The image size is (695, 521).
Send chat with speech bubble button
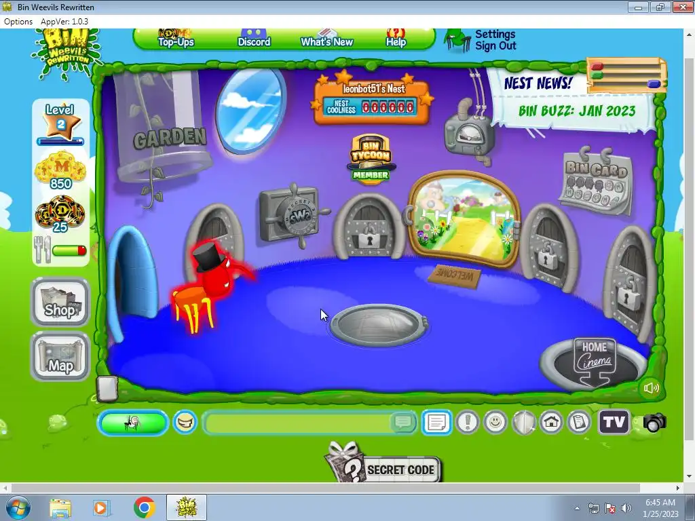403,422
